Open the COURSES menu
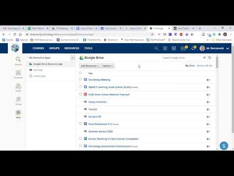The image size is (234, 176). coord(38,48)
